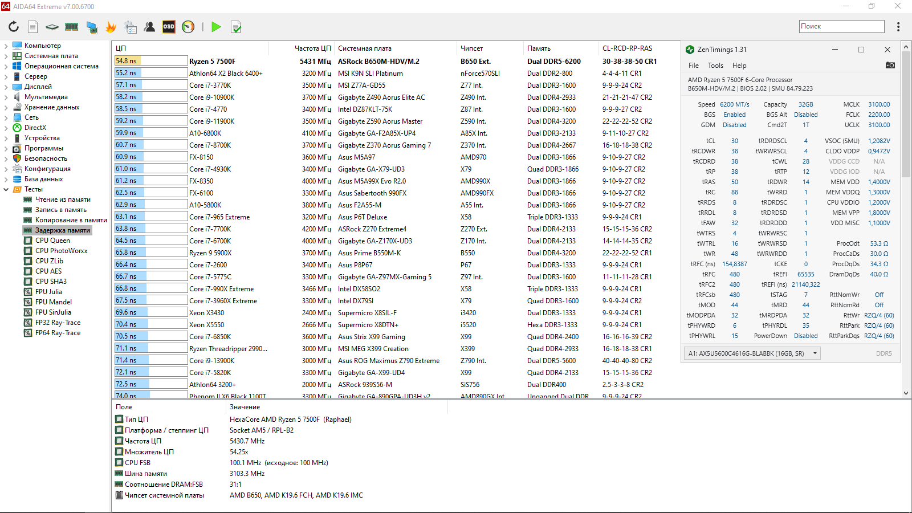
Task: Click the document with green checkmark icon
Action: tap(236, 27)
